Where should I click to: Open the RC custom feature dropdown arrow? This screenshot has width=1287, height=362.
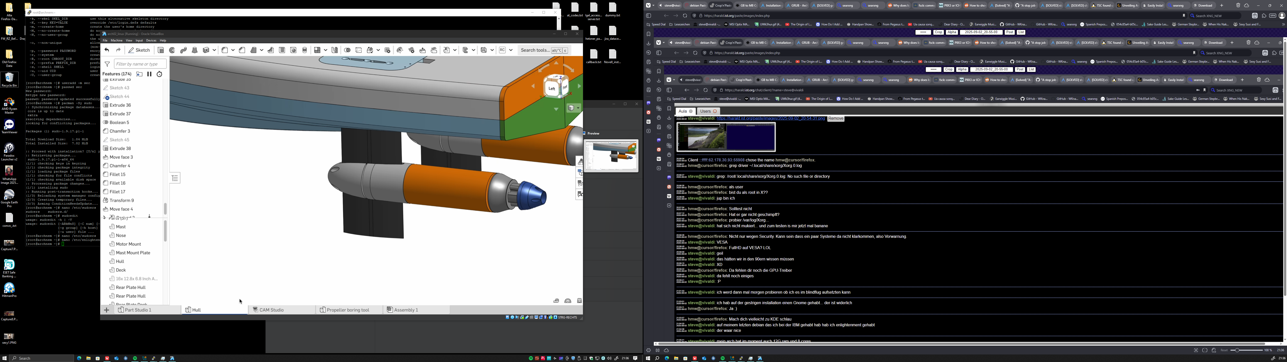tap(511, 50)
